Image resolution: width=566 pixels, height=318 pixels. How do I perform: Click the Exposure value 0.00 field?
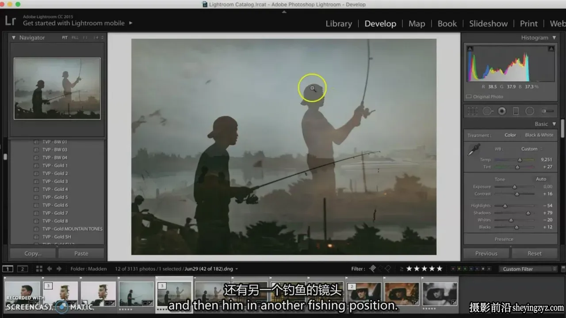[x=547, y=187]
